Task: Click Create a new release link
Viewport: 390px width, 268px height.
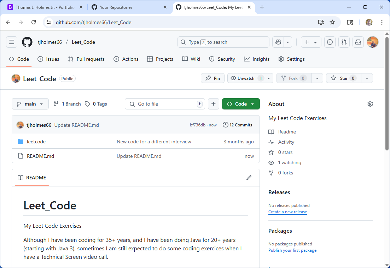Action: 287,212
